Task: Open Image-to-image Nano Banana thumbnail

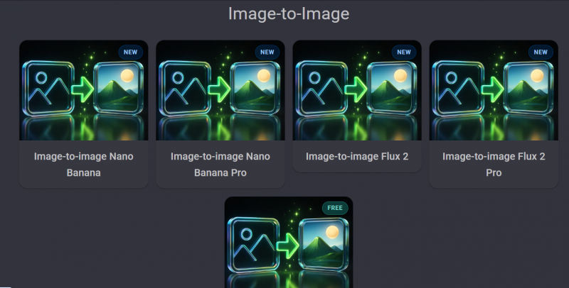Action: point(83,90)
